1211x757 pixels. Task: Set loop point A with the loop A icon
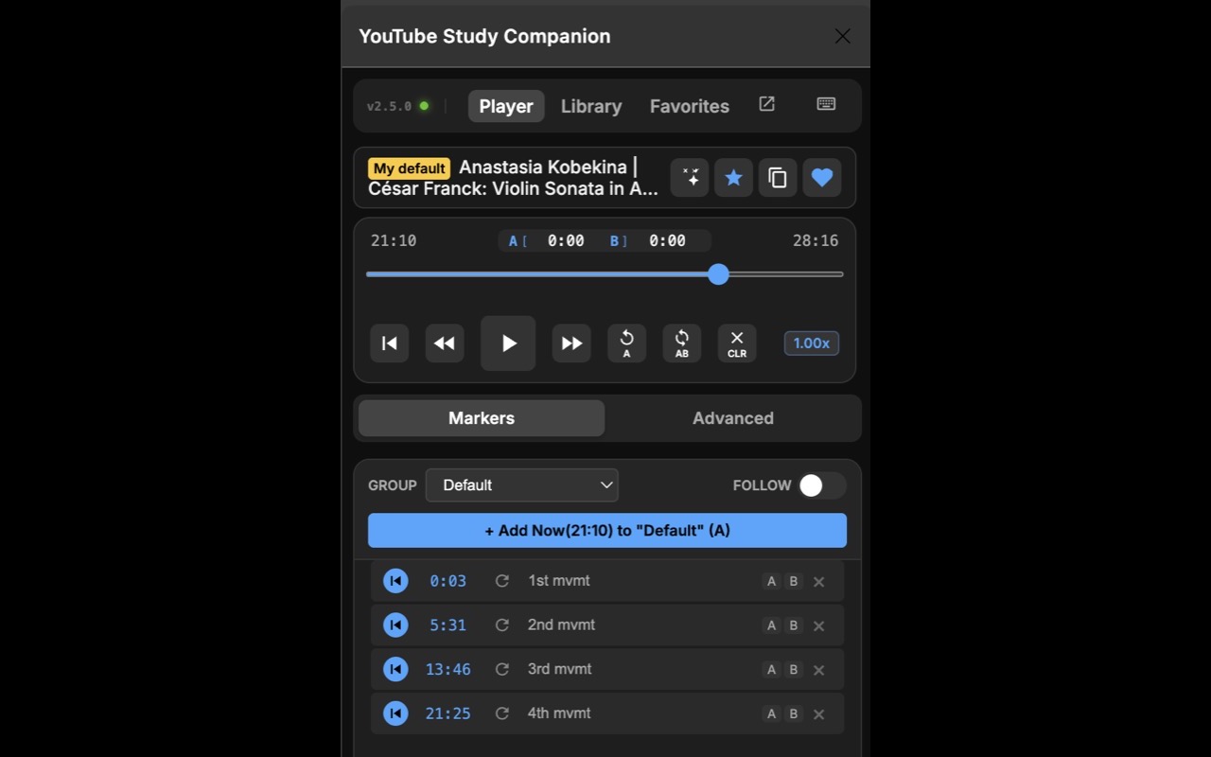click(626, 343)
